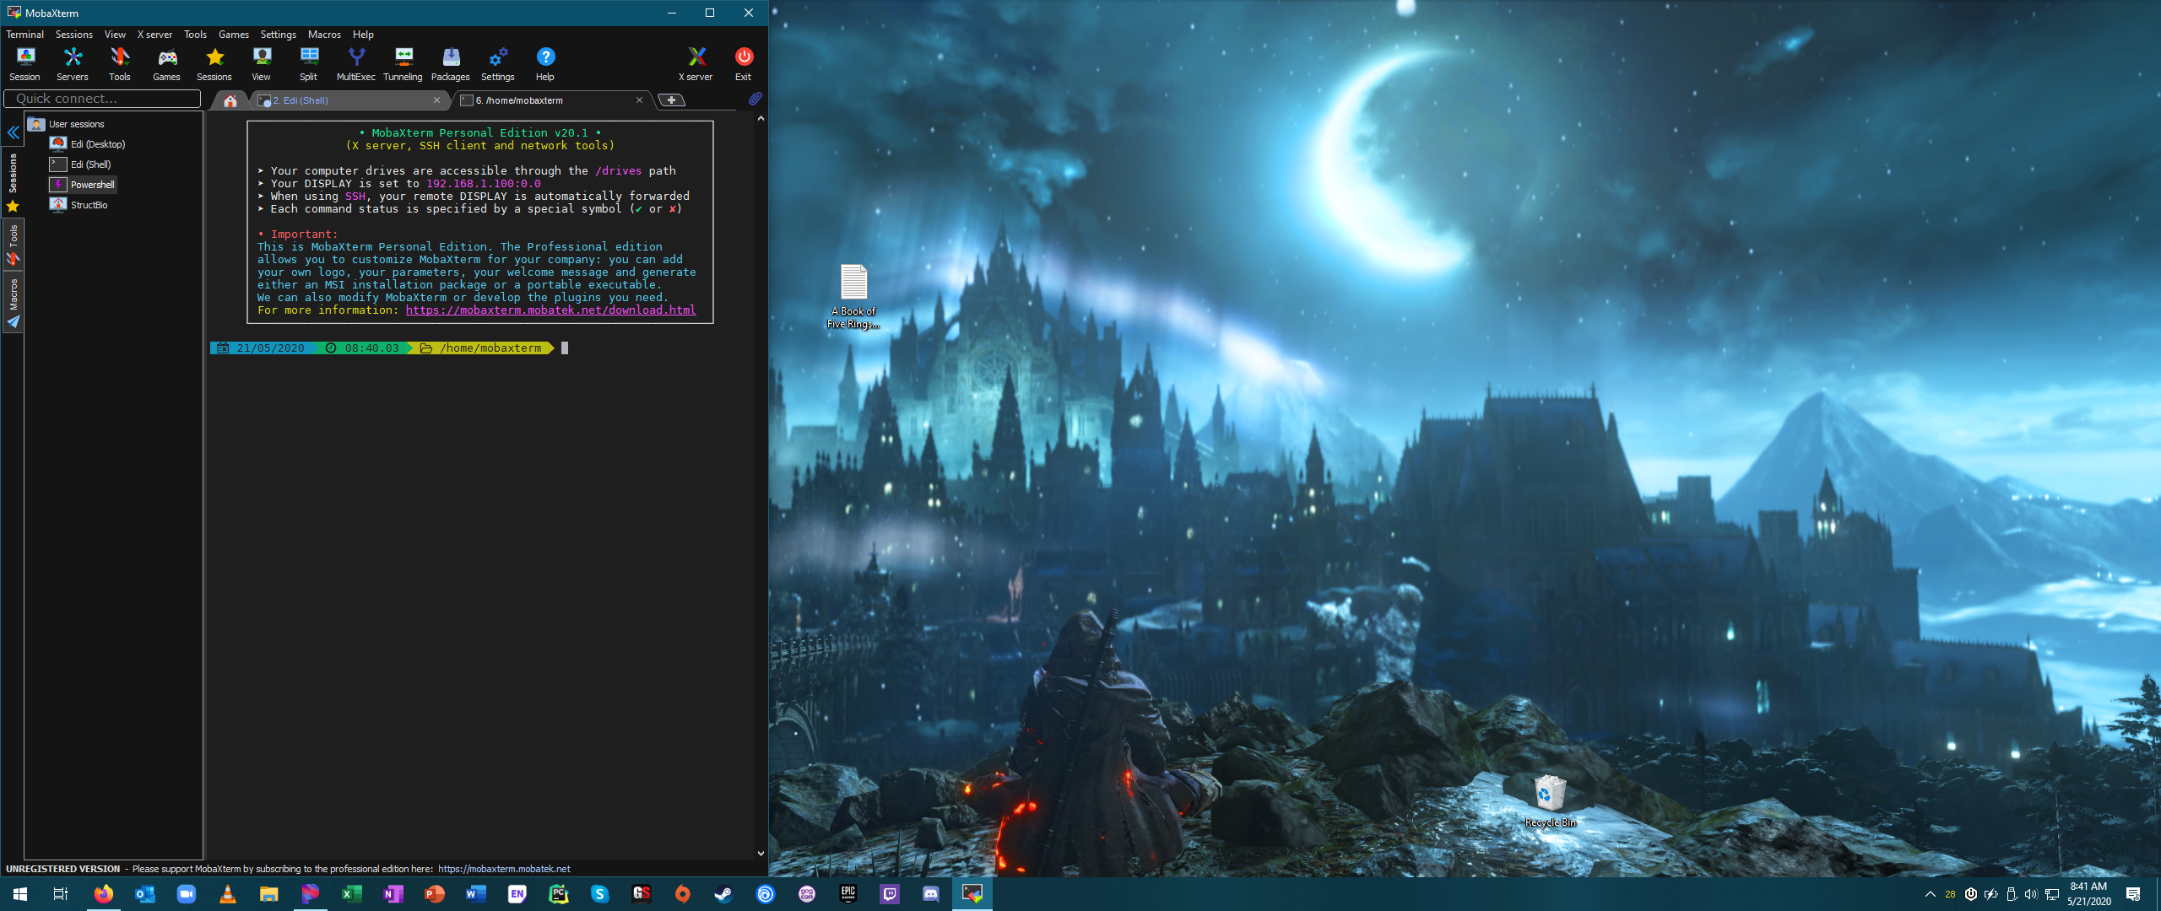The width and height of the screenshot is (2161, 911).
Task: Open PyCharm from the taskbar
Action: pyautogui.click(x=558, y=894)
